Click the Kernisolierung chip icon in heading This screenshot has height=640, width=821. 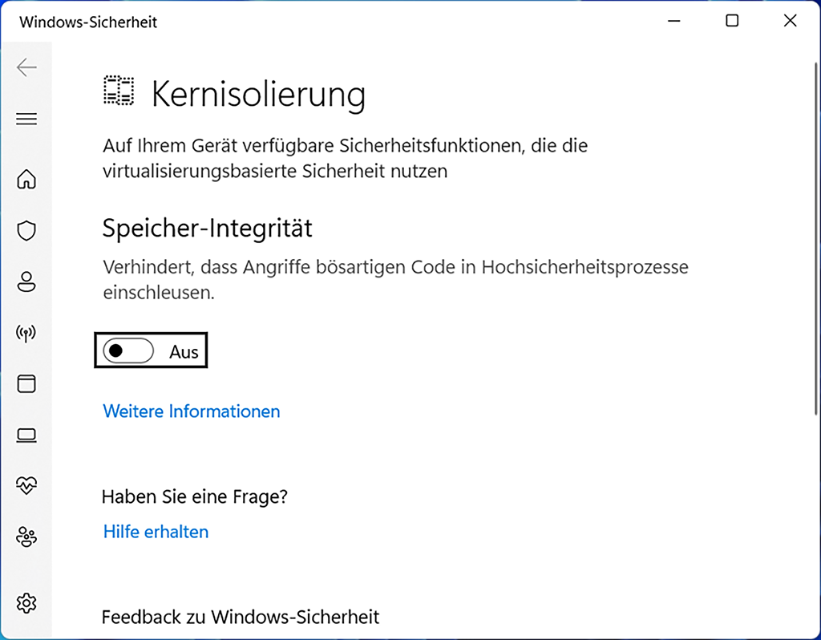coord(119,91)
